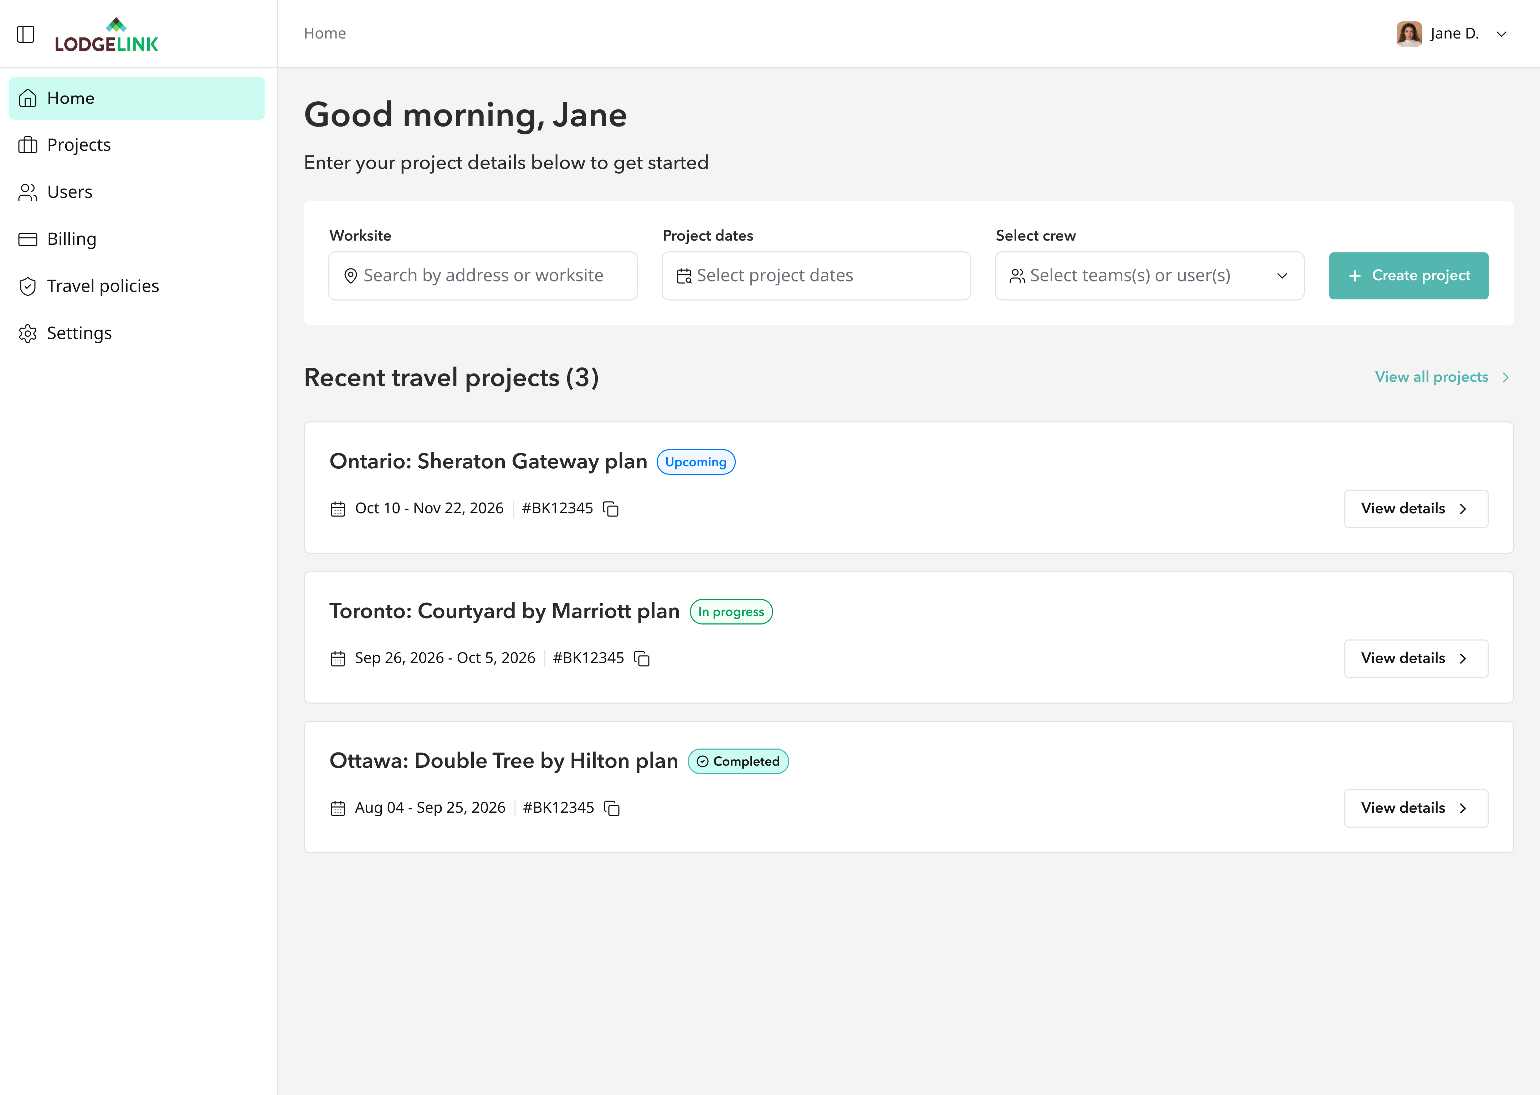Click calendar icon beside Sep 26, 2026 dates
The image size is (1540, 1095).
tap(338, 659)
